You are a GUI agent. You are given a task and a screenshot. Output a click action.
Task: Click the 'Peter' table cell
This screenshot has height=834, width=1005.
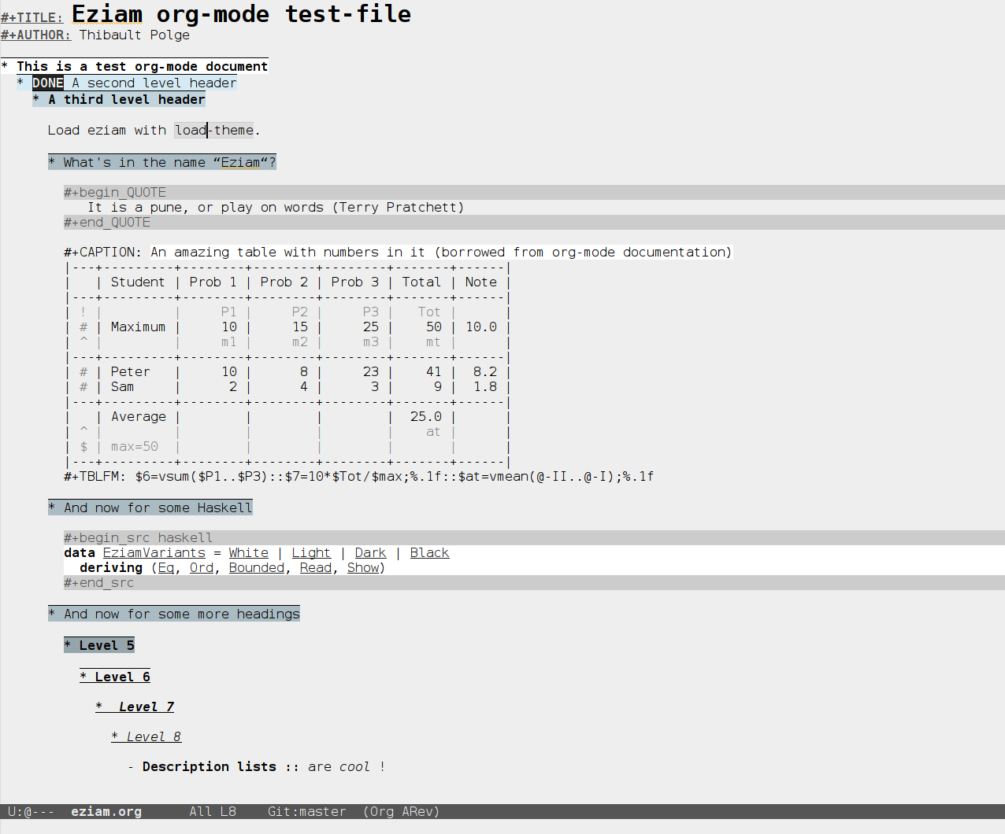click(130, 372)
